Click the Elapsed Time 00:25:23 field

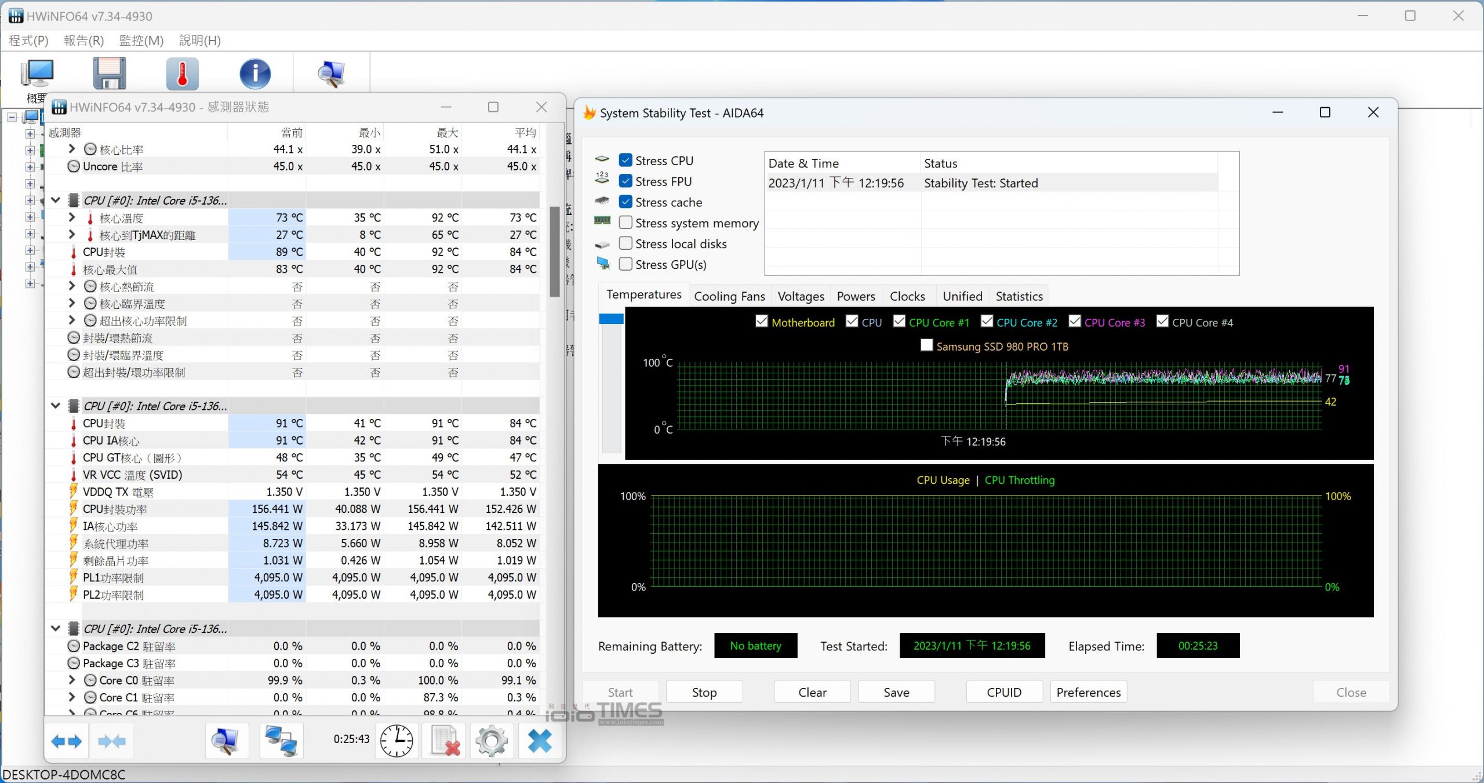coord(1198,645)
